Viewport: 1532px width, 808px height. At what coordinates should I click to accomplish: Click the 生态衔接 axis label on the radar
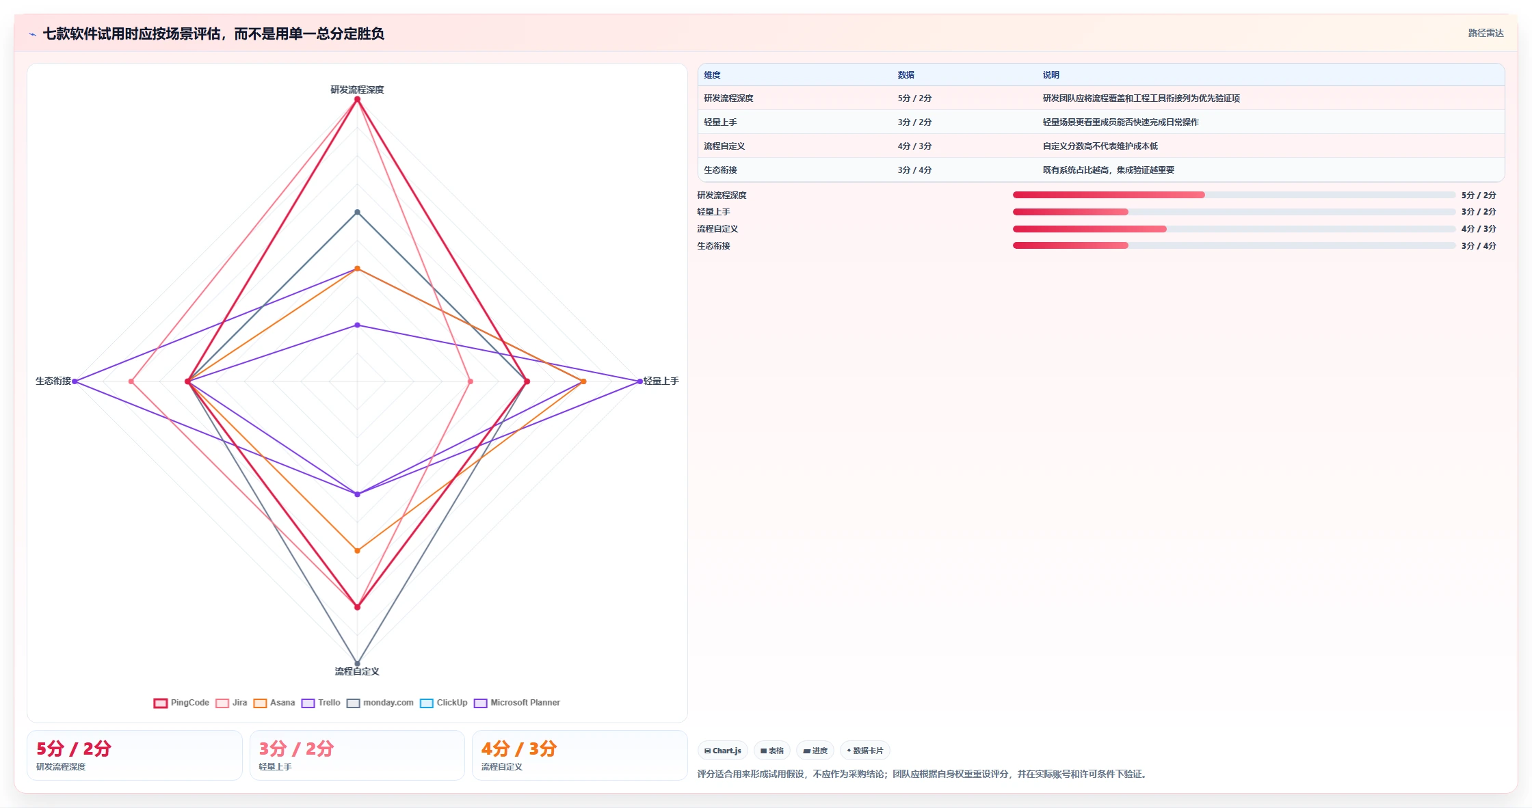pyautogui.click(x=53, y=381)
